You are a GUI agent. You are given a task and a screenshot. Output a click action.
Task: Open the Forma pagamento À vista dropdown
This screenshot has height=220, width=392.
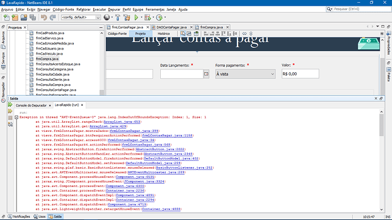[x=245, y=74]
